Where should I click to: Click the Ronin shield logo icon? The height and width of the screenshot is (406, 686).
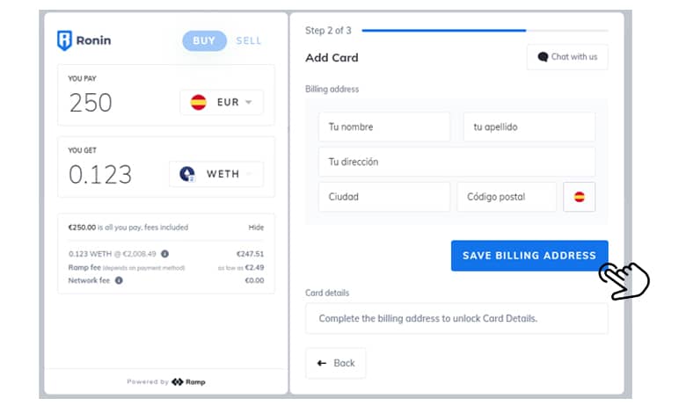(64, 40)
